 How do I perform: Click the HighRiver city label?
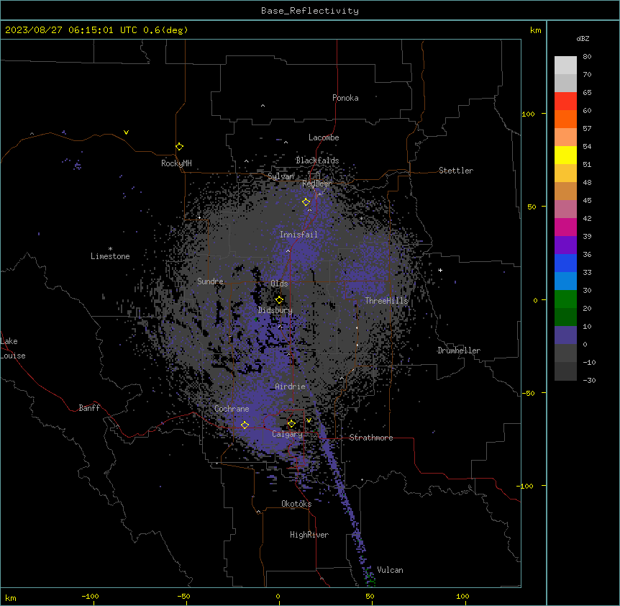click(309, 535)
